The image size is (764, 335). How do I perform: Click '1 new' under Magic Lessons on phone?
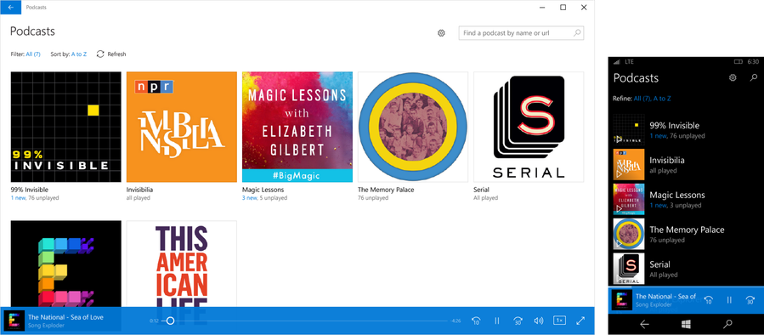point(657,205)
